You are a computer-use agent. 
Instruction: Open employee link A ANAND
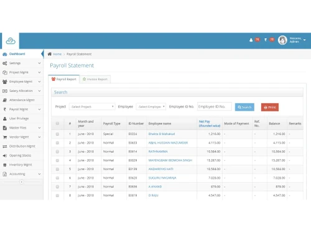click(155, 186)
